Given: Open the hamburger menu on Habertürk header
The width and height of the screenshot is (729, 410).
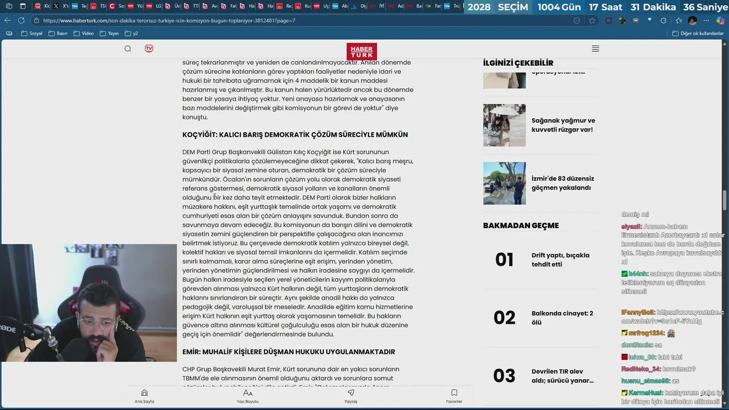Looking at the screenshot, I should [595, 48].
